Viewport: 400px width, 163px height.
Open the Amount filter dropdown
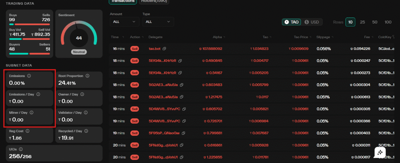124,22
